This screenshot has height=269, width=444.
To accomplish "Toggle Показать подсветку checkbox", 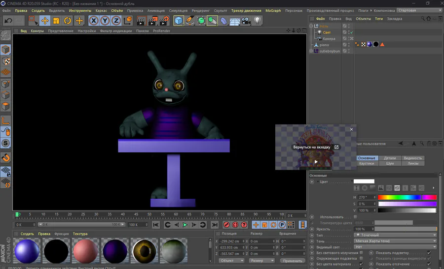I will click(x=429, y=253).
